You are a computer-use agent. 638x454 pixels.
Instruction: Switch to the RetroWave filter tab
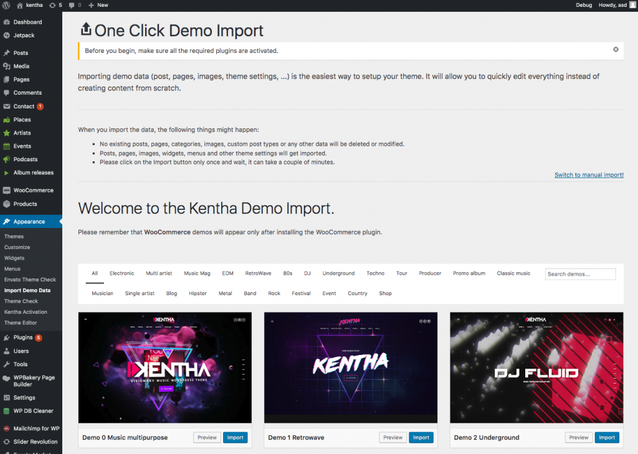[258, 273]
